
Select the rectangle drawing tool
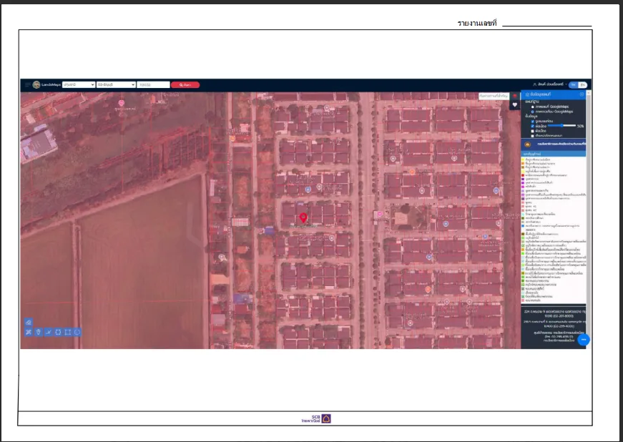pyautogui.click(x=67, y=332)
